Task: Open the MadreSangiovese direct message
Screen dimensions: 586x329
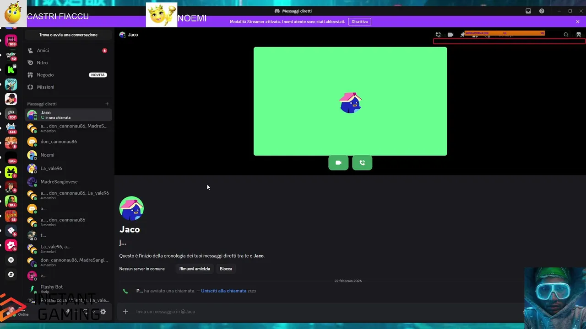Action: [x=68, y=182]
